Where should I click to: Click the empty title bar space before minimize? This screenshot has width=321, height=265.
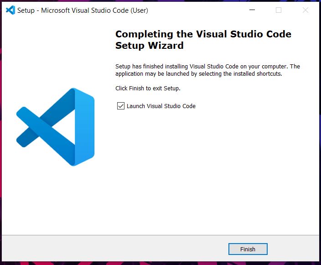click(196, 10)
